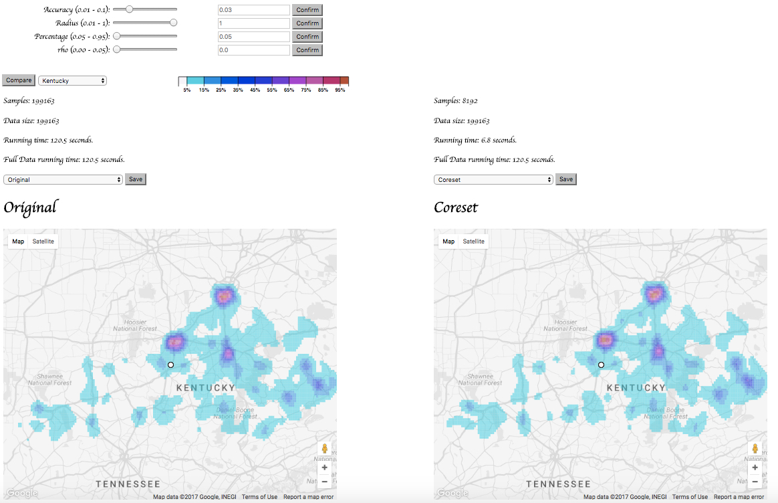Confirm the Accuracy value
Image resolution: width=778 pixels, height=503 pixels.
click(307, 10)
